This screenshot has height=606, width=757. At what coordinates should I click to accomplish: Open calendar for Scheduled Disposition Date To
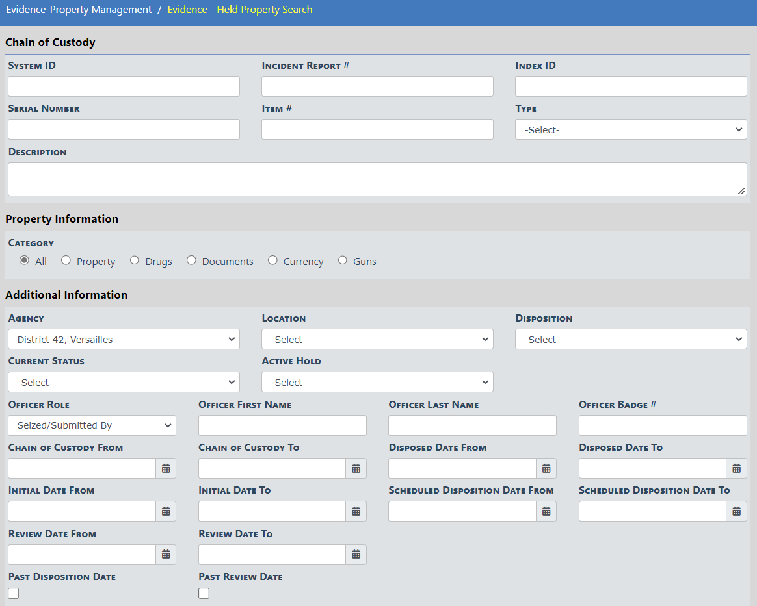point(736,511)
